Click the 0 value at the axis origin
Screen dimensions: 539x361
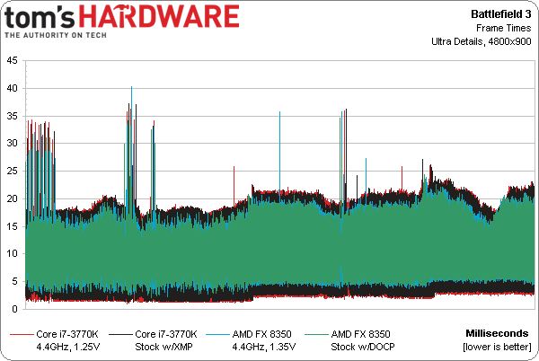tap(14, 309)
